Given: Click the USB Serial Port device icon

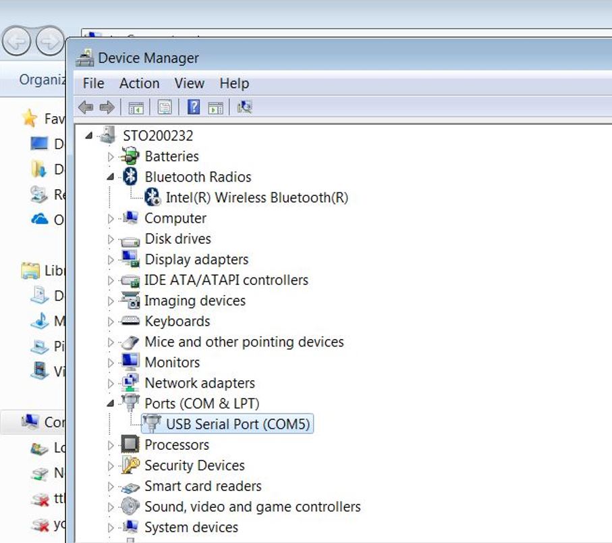Looking at the screenshot, I should [152, 423].
